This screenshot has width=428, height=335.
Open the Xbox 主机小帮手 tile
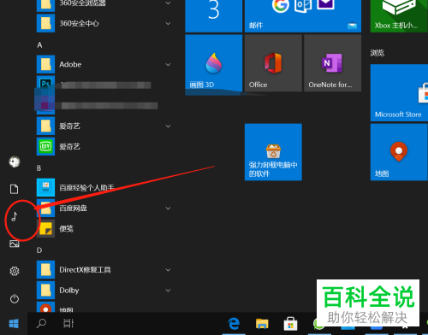click(x=399, y=16)
